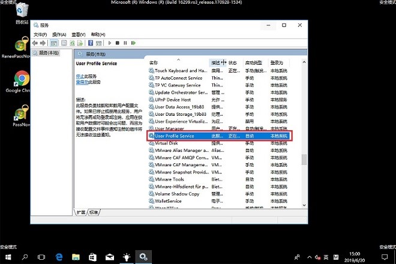
Task: Open the blue Help toolbar icon
Action: tap(91, 43)
